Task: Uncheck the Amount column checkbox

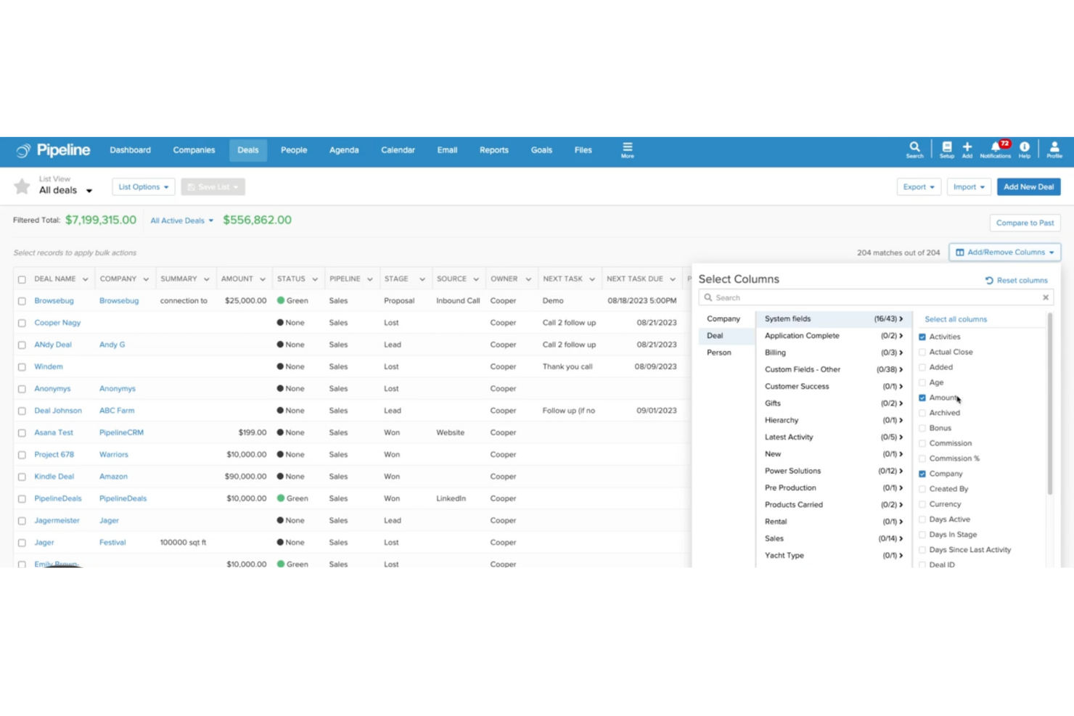Action: 922,398
